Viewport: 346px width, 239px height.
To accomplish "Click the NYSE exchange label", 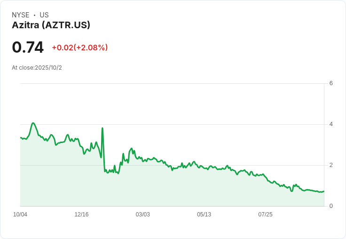I will (x=20, y=15).
